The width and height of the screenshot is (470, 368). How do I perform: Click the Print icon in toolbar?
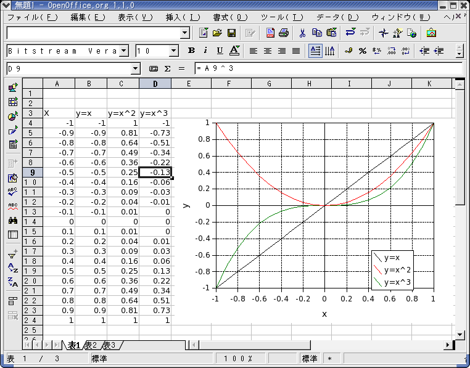[284, 33]
